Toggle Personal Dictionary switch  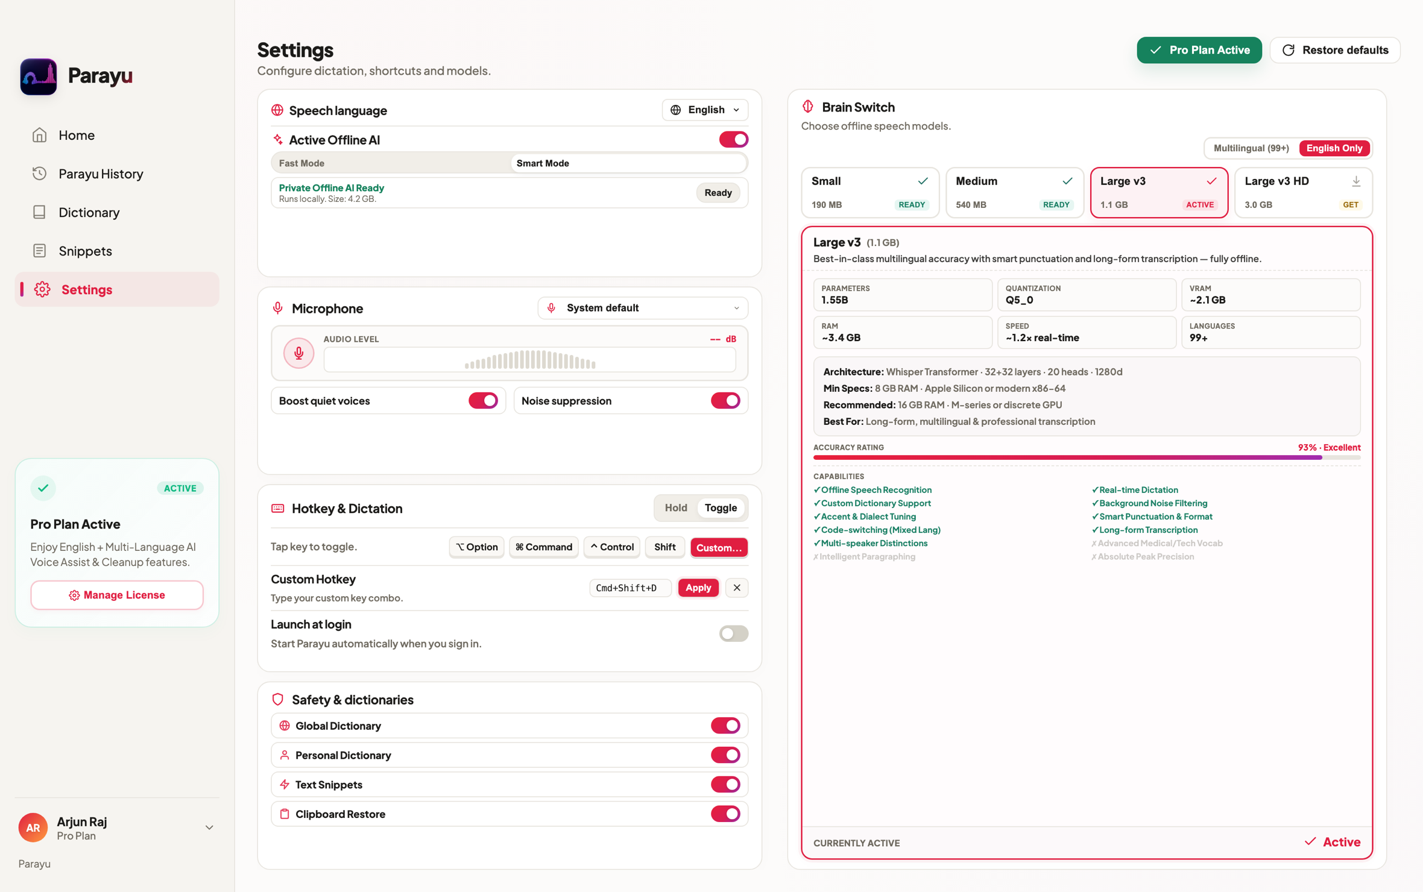(726, 755)
